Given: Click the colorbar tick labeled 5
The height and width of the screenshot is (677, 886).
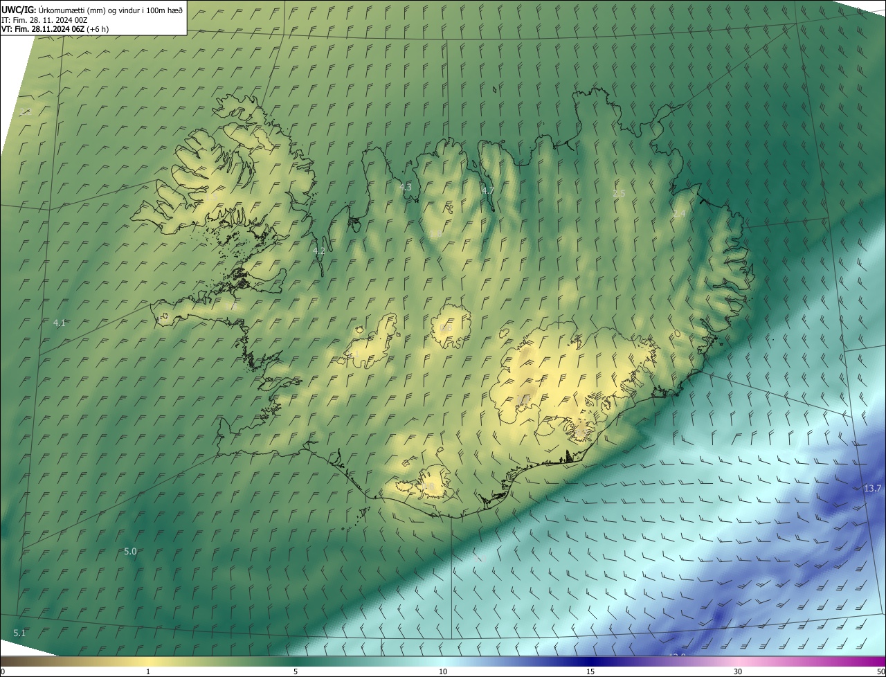Looking at the screenshot, I should point(296,671).
